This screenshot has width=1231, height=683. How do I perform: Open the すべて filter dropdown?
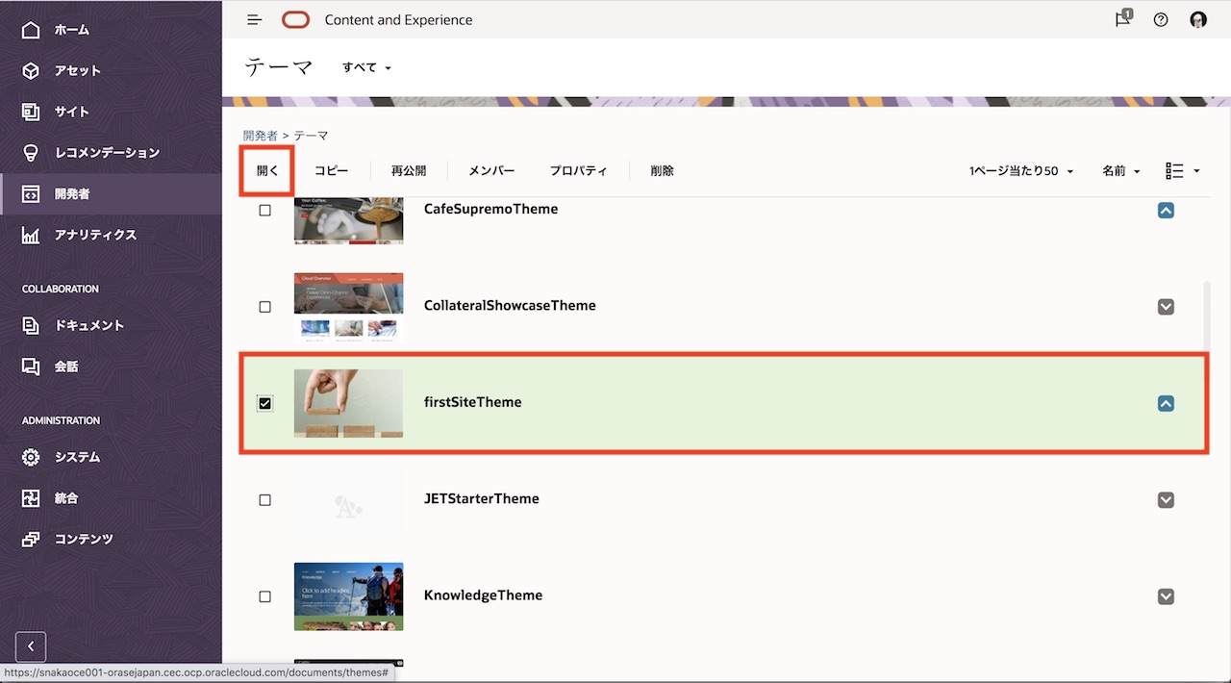click(367, 67)
